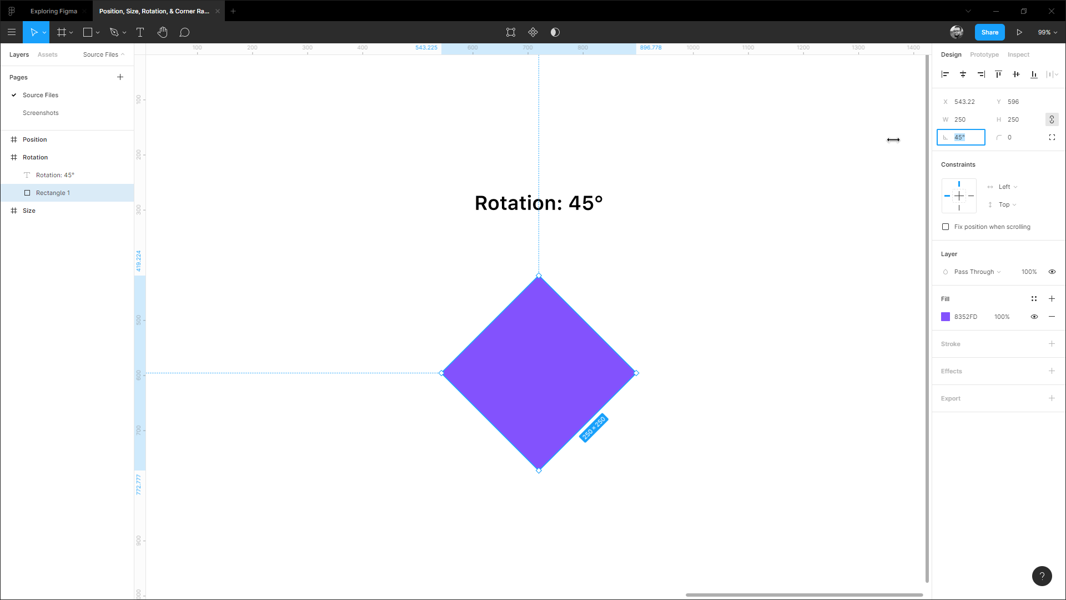Switch to the Assets tab
Screen dimensions: 1066x600
pos(47,54)
